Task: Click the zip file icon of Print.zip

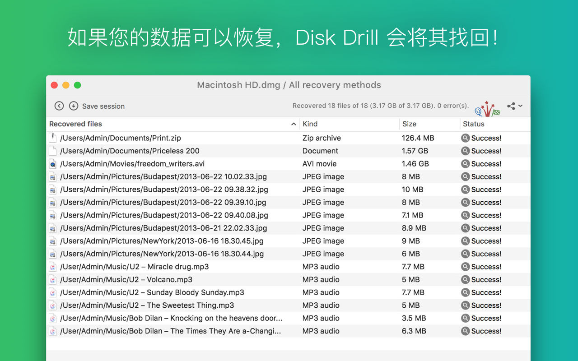Action: pyautogui.click(x=53, y=138)
